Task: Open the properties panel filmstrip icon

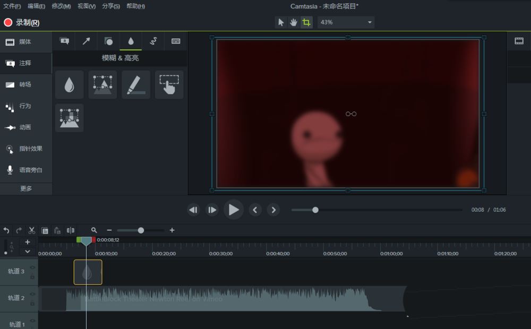Action: tap(519, 41)
